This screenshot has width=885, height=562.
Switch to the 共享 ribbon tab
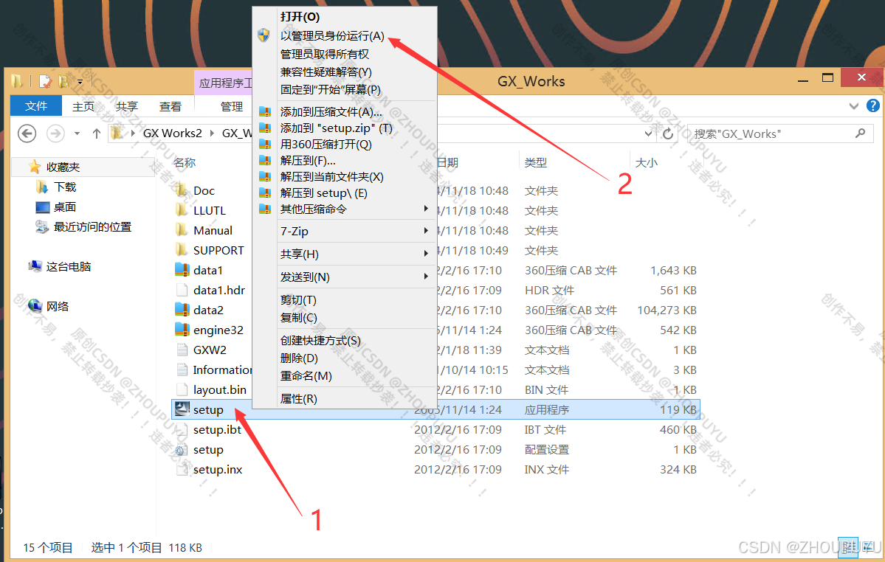point(126,106)
